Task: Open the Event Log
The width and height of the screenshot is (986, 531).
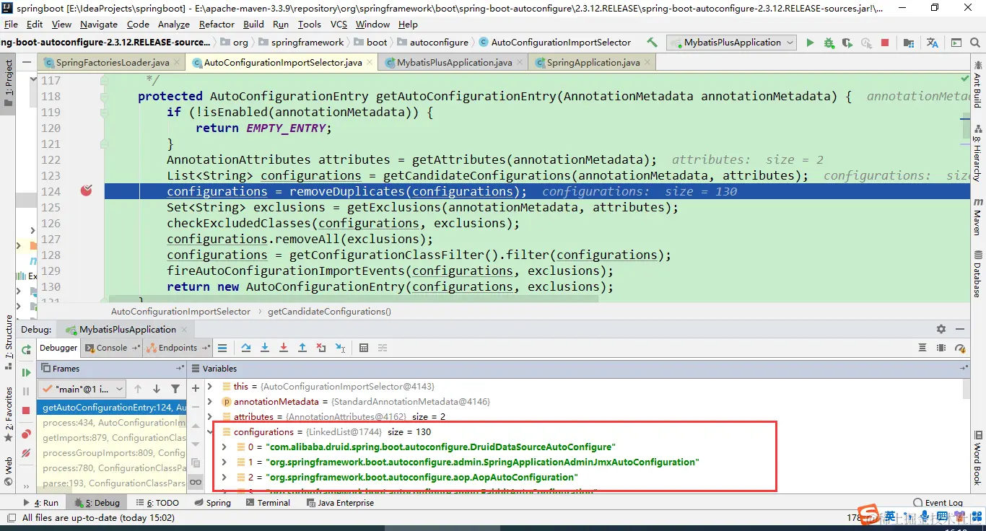Action: 938,503
